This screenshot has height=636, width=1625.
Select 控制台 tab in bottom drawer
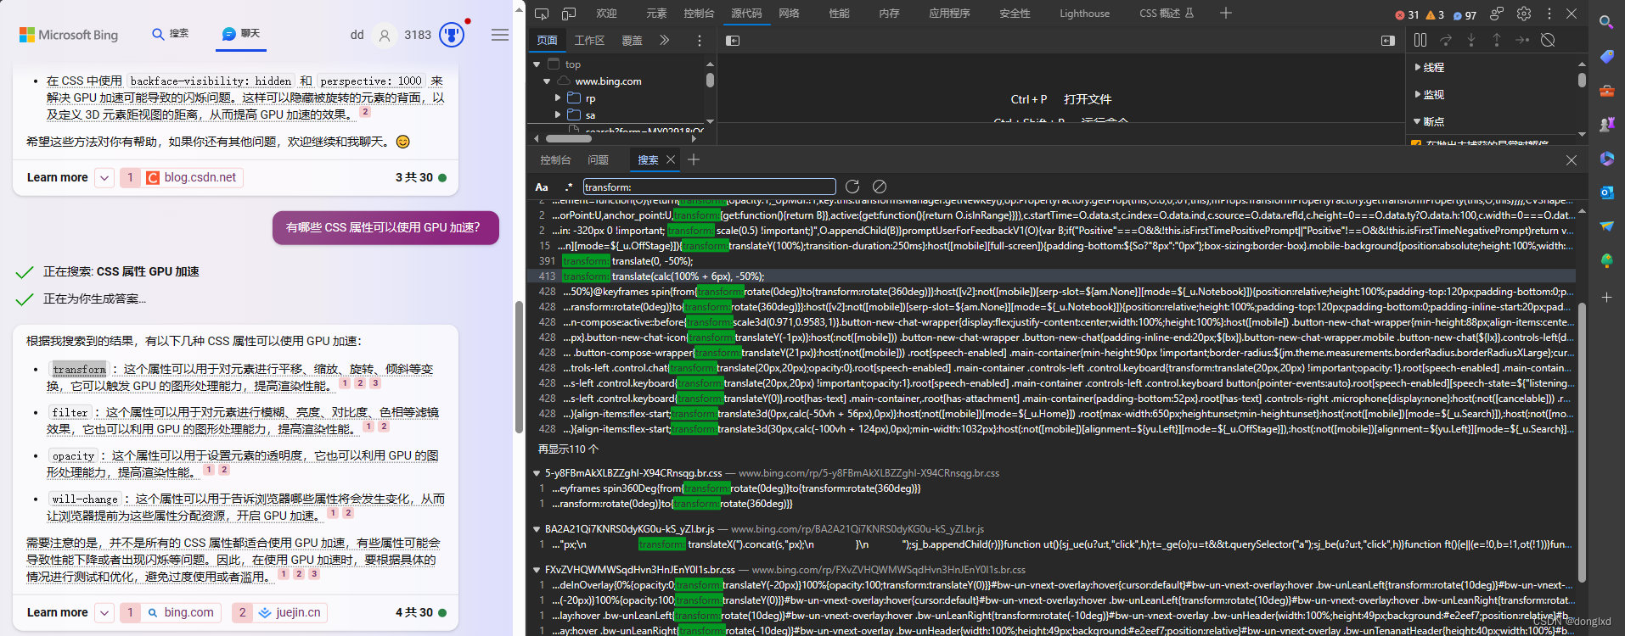pos(555,159)
